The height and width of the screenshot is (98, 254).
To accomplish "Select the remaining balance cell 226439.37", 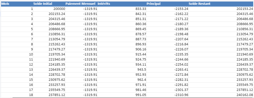I will [x=221, y=65].
